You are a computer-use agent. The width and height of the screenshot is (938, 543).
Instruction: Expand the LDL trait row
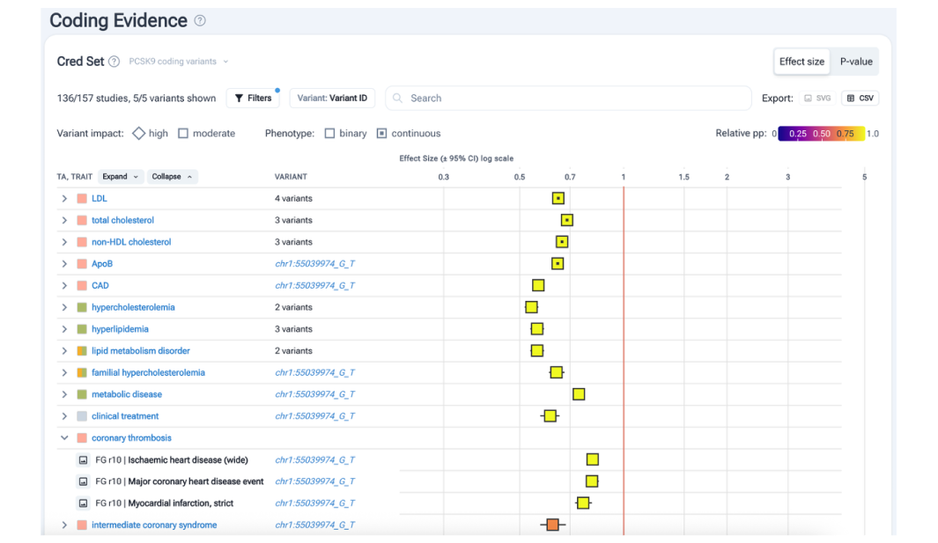coord(64,199)
